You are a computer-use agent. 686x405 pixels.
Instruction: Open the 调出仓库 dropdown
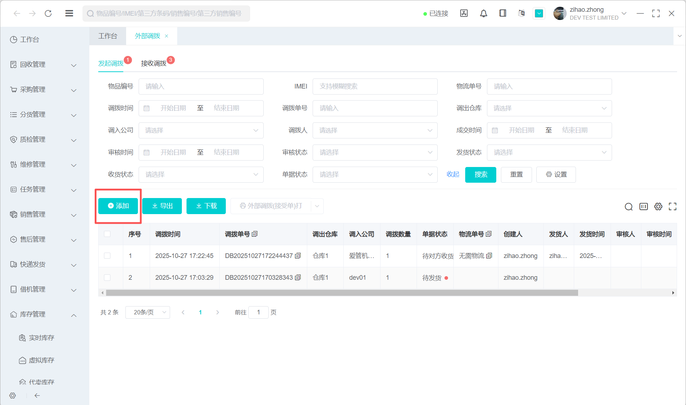(x=549, y=108)
